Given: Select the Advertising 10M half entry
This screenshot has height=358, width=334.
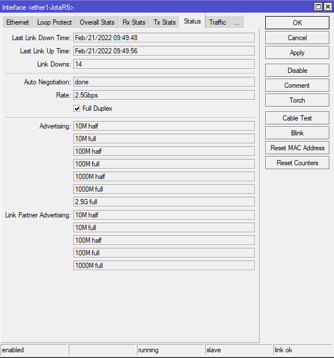Looking at the screenshot, I should (164, 126).
